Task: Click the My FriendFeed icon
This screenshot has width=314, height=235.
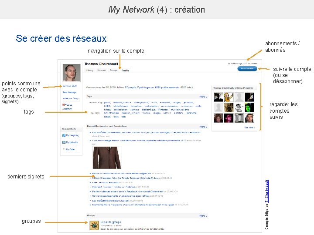Action: (x=64, y=135)
